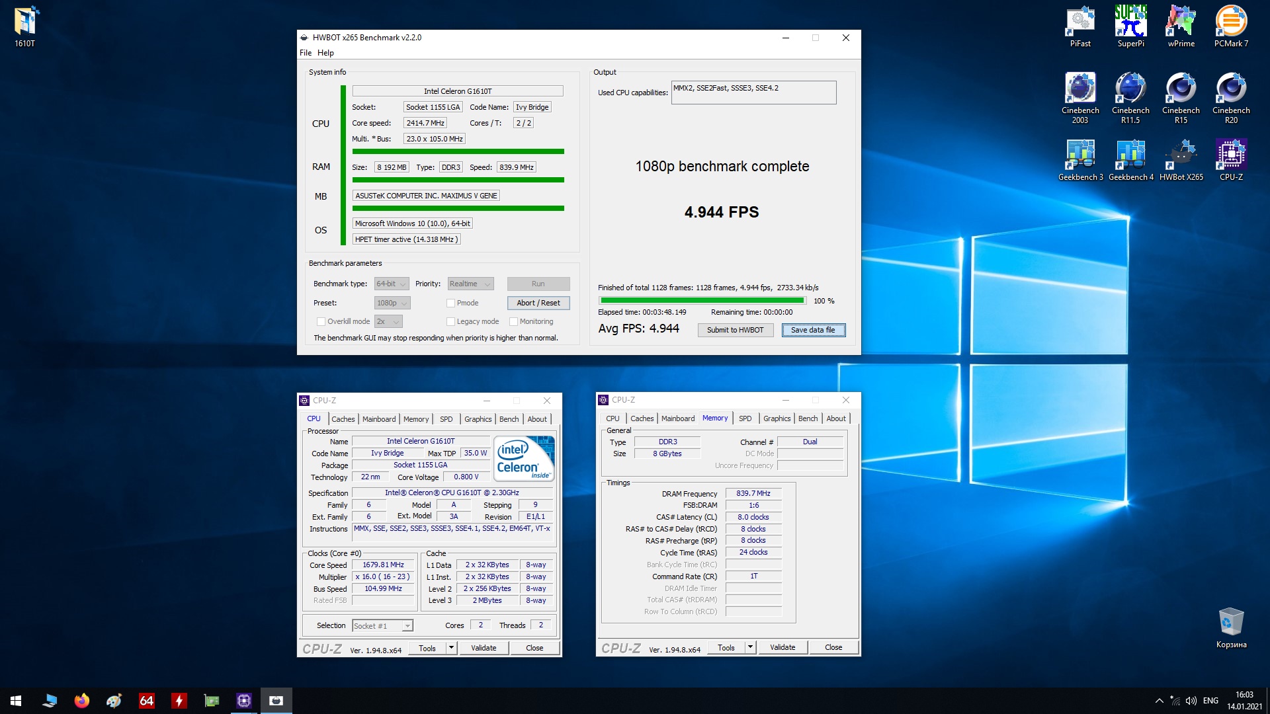The image size is (1270, 714).
Task: Open Geekbench 4 desktop icon
Action: tap(1130, 160)
